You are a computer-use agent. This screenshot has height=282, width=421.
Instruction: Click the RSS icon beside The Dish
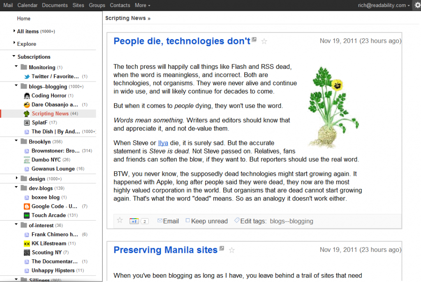pyautogui.click(x=27, y=132)
